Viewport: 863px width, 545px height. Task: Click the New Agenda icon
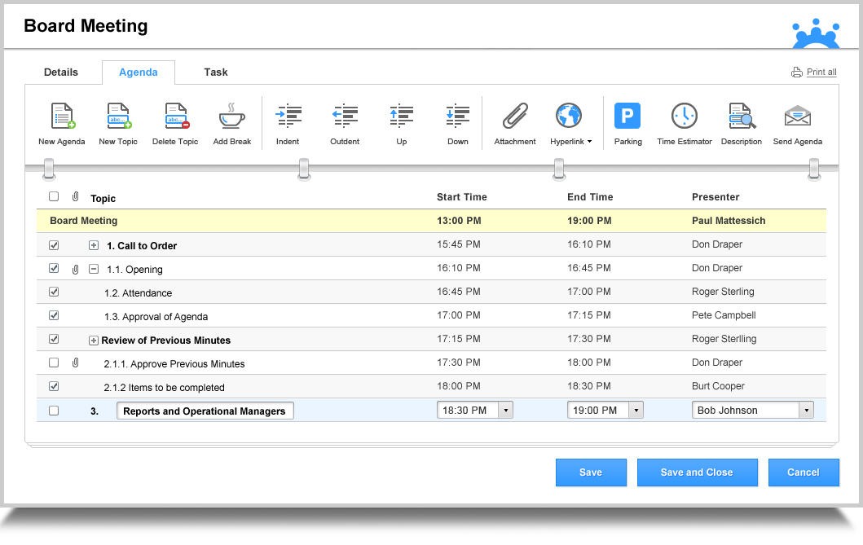(62, 116)
